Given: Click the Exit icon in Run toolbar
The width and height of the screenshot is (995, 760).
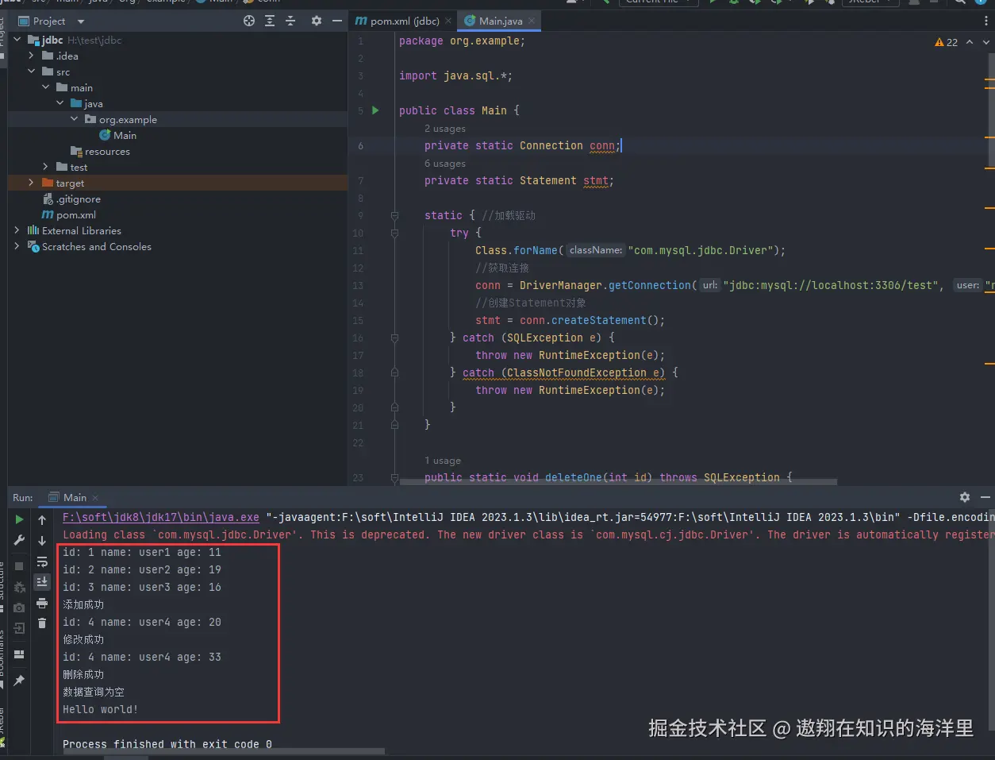Looking at the screenshot, I should [x=19, y=628].
